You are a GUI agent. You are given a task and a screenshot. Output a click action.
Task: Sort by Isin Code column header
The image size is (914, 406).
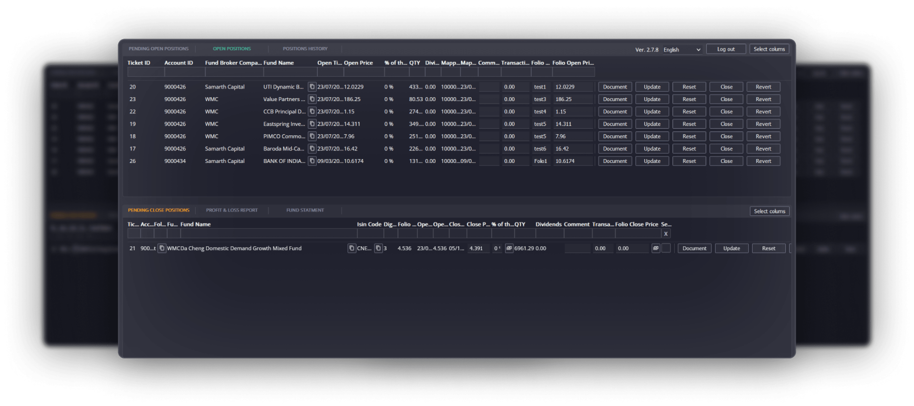(369, 224)
